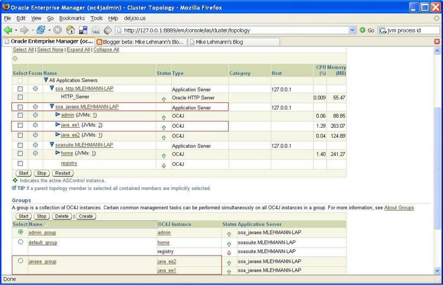Go back with the green Back arrow
443x285 pixels.
point(8,30)
